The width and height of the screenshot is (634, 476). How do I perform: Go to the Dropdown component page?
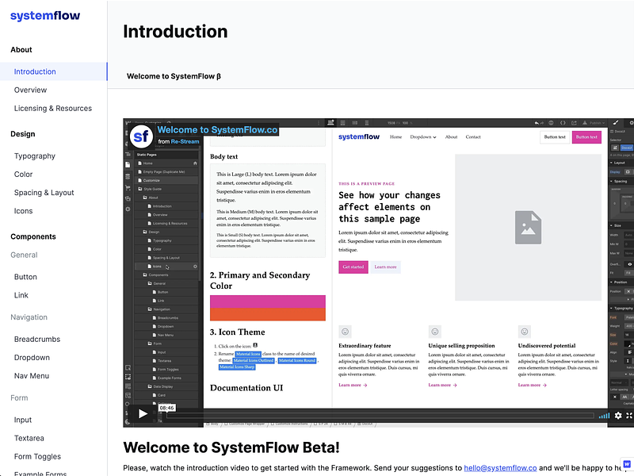coord(32,358)
